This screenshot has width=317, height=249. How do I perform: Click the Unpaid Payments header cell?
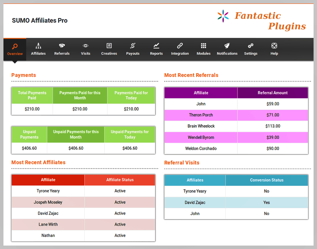pos(29,135)
